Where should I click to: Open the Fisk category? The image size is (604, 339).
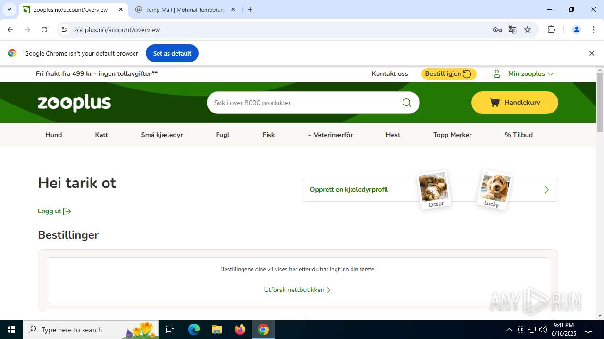[268, 135]
